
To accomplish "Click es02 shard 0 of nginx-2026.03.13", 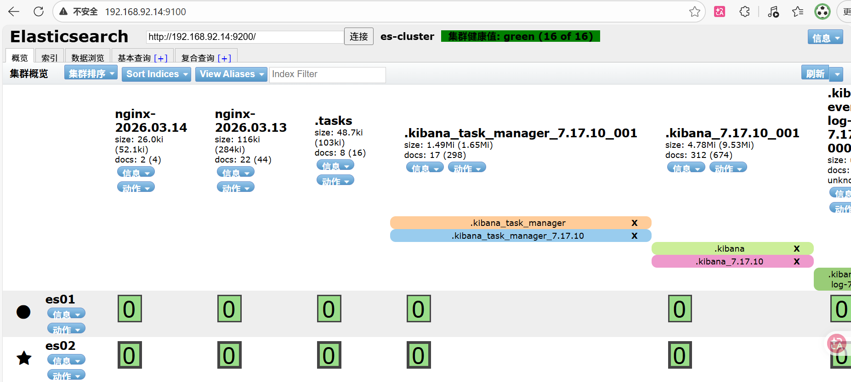I will (x=229, y=355).
